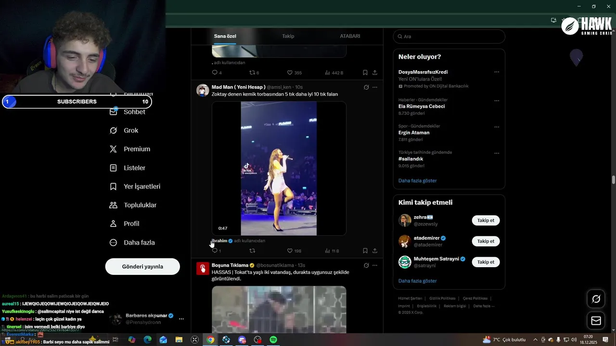Open Grok from the left sidebar

point(124,130)
